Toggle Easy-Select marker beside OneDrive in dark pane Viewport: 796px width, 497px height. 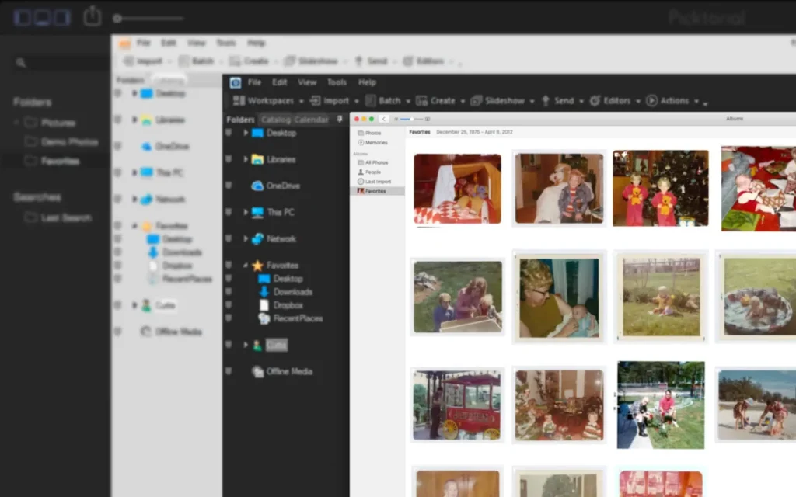229,186
